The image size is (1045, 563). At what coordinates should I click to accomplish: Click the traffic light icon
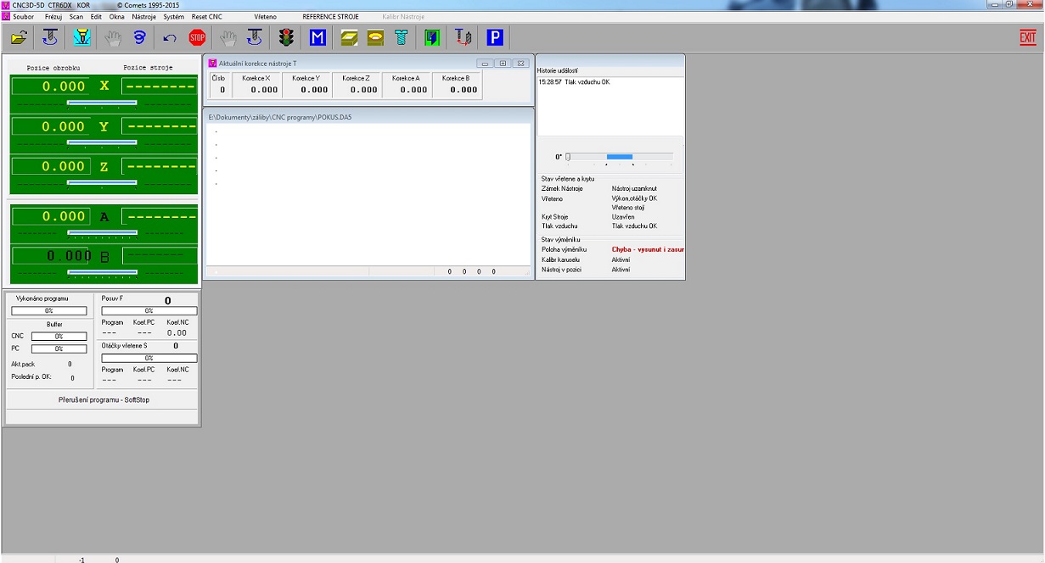(286, 37)
